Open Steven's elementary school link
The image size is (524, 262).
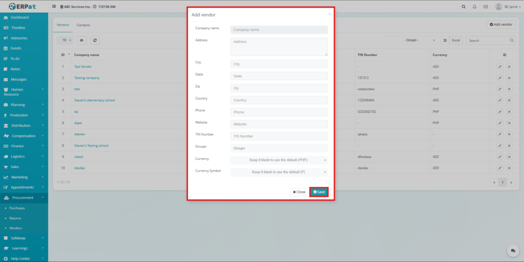94,100
